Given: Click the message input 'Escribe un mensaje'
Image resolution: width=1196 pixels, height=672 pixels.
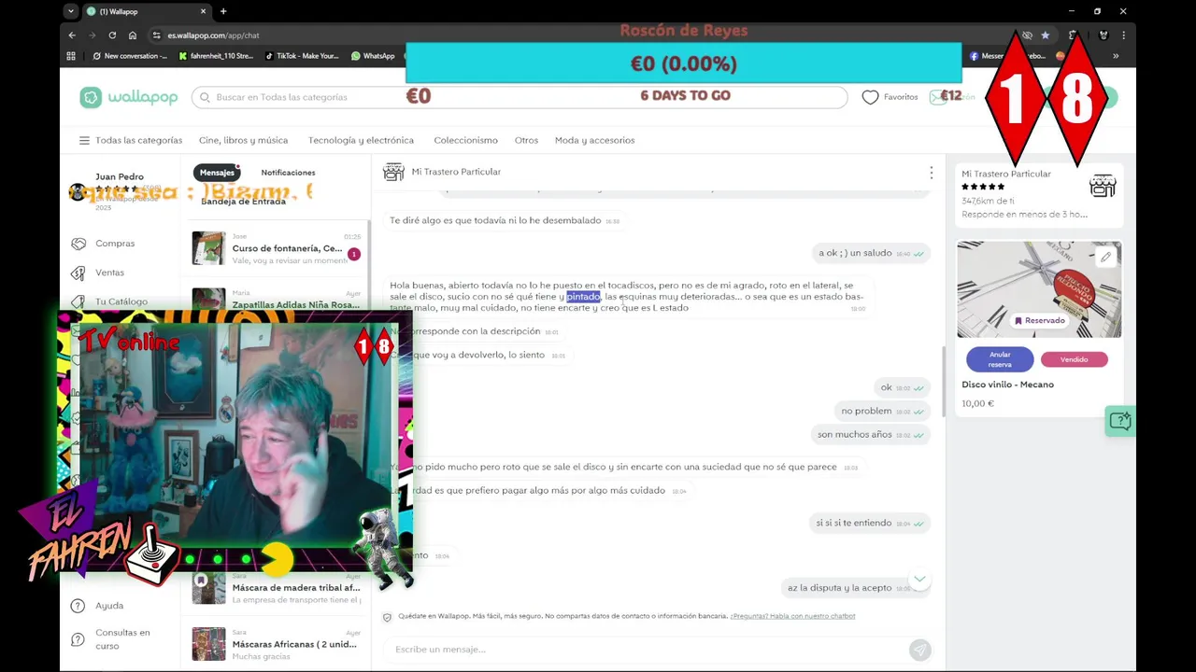Looking at the screenshot, I should (x=645, y=650).
